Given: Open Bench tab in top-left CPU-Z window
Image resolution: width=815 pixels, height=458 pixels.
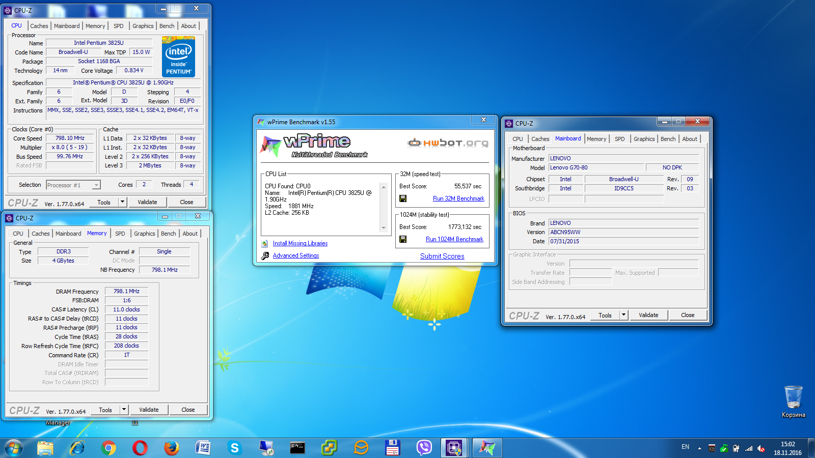Looking at the screenshot, I should pos(167,26).
